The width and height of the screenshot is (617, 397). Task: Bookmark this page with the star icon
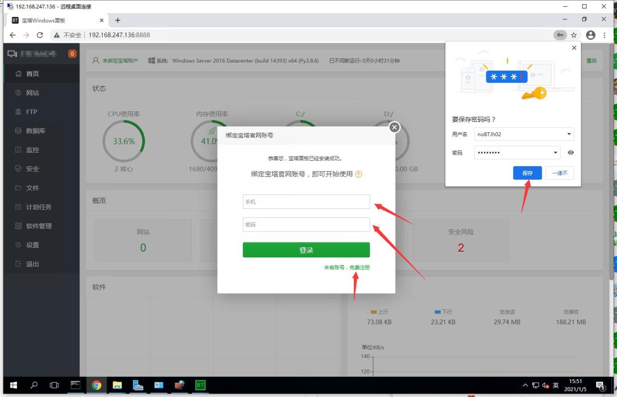574,35
